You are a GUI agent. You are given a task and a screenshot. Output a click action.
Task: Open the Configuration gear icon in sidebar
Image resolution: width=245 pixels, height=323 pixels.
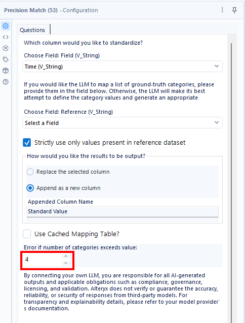point(6,26)
